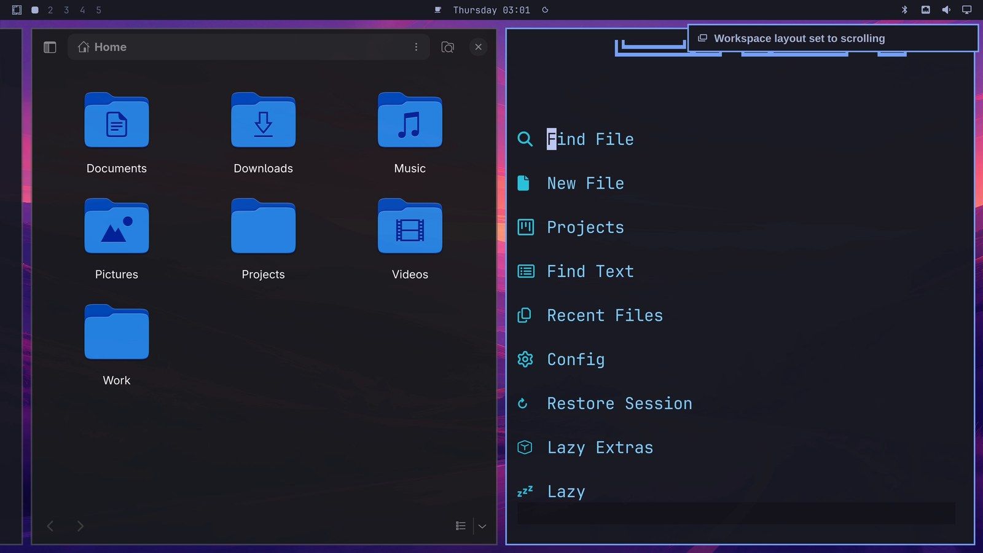
Task: Open the volume tray icon
Action: pos(946,10)
